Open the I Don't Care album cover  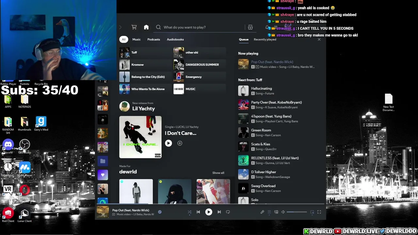pyautogui.click(x=140, y=137)
